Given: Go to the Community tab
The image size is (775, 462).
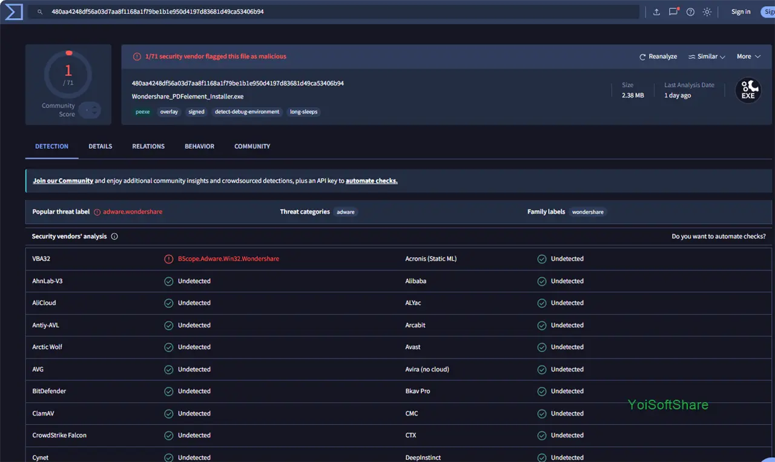Looking at the screenshot, I should coord(252,146).
